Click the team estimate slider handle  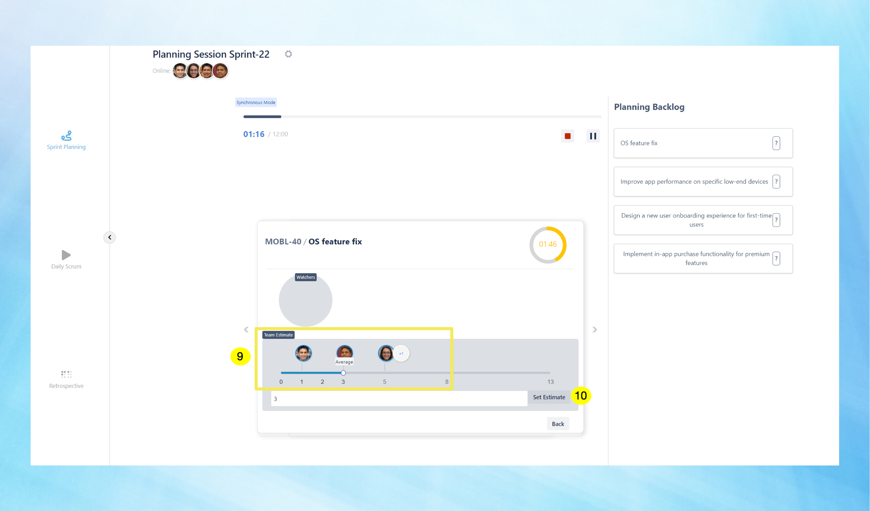pos(343,373)
